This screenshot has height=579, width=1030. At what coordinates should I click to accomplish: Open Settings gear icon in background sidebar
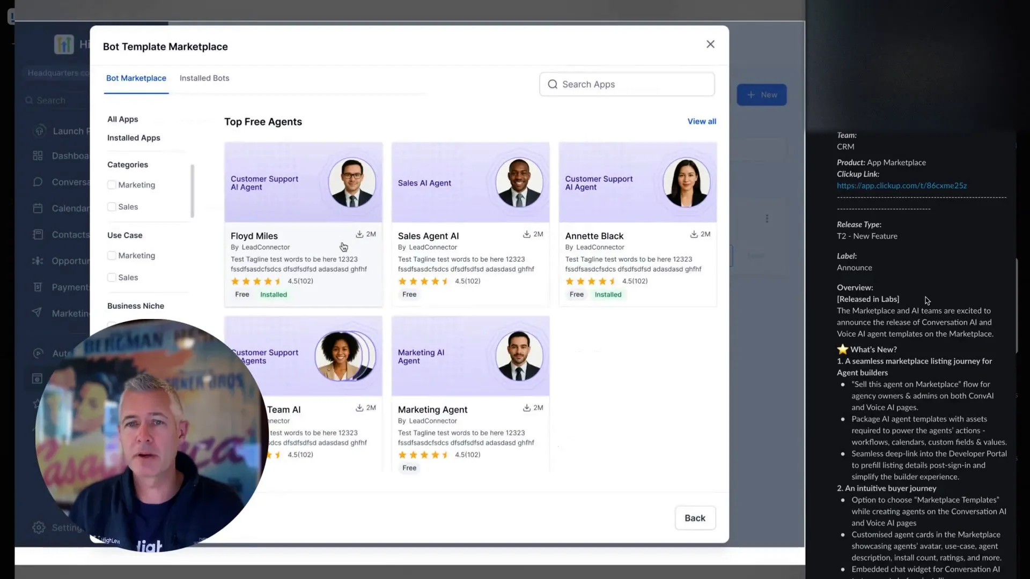39,528
